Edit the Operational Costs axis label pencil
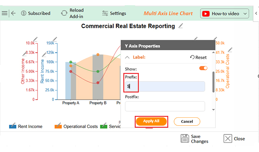This screenshot has width=259, height=152. point(230,50)
